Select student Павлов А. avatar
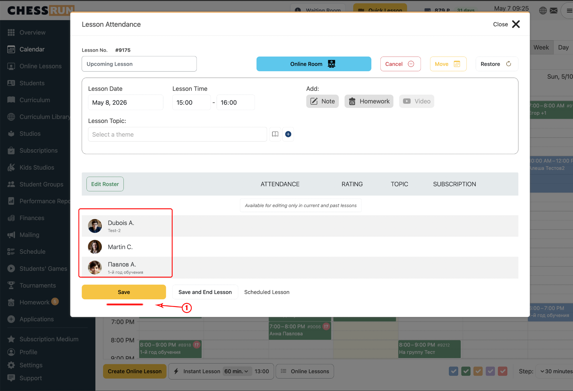Screen dimensions: 573x391 click(x=95, y=268)
